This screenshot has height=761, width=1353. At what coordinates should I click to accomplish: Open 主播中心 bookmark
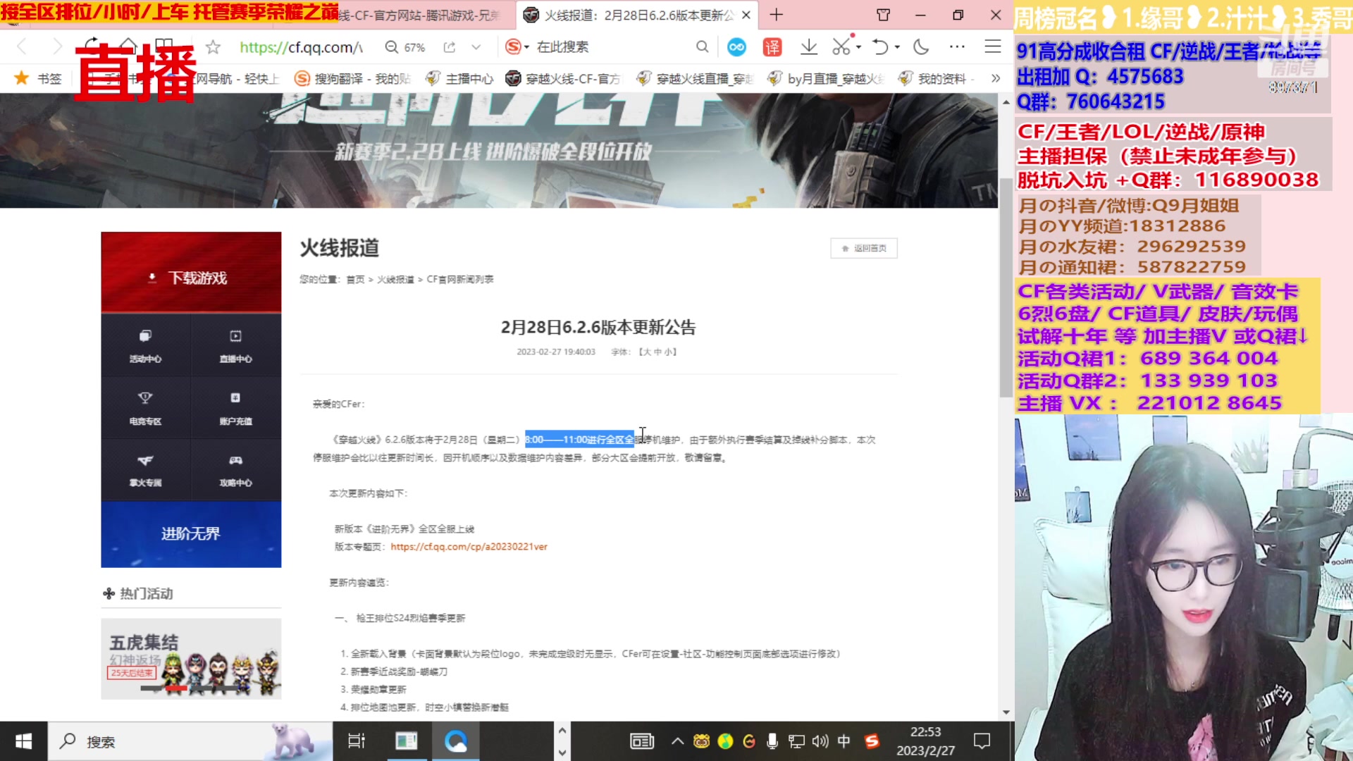(x=459, y=78)
